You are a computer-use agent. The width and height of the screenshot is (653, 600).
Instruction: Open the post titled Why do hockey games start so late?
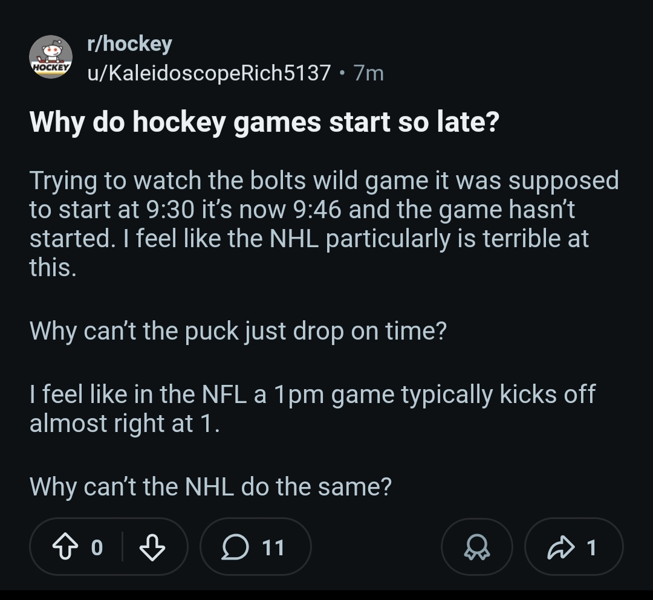[x=264, y=122]
